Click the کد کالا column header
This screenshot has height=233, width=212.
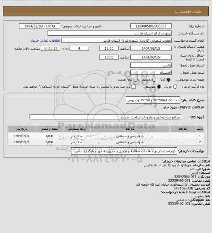(182, 129)
